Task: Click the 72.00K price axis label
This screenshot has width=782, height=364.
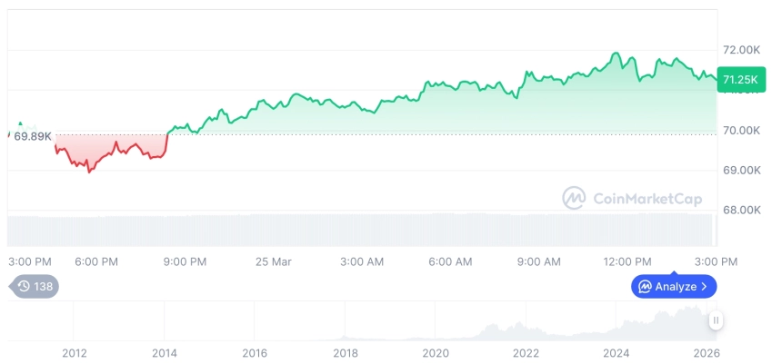Action: point(741,50)
